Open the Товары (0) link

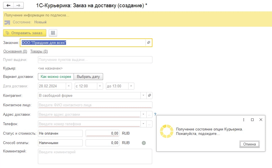click(x=39, y=51)
